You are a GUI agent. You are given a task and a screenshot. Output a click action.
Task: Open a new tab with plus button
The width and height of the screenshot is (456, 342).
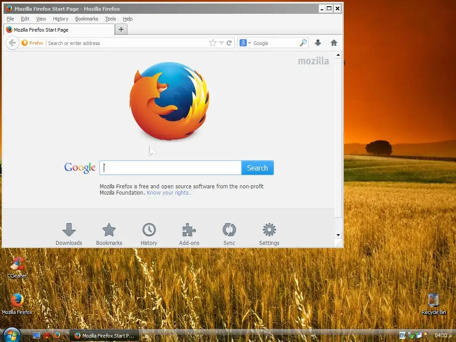[121, 29]
